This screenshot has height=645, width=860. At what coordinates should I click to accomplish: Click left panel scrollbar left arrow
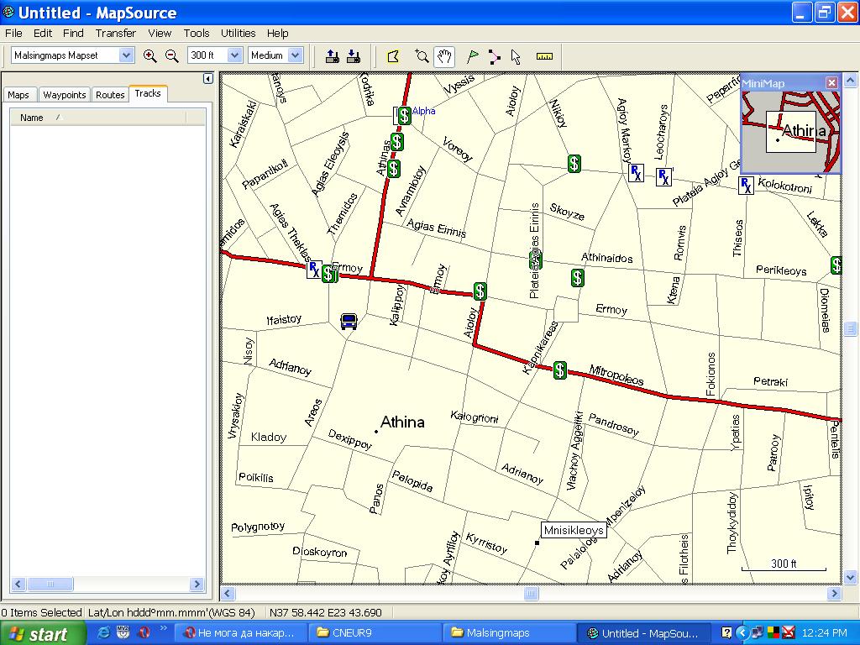[x=18, y=585]
